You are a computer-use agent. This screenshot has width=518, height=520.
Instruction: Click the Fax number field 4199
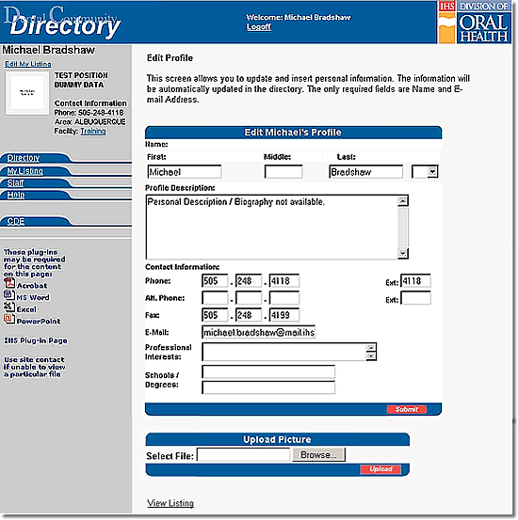284,315
